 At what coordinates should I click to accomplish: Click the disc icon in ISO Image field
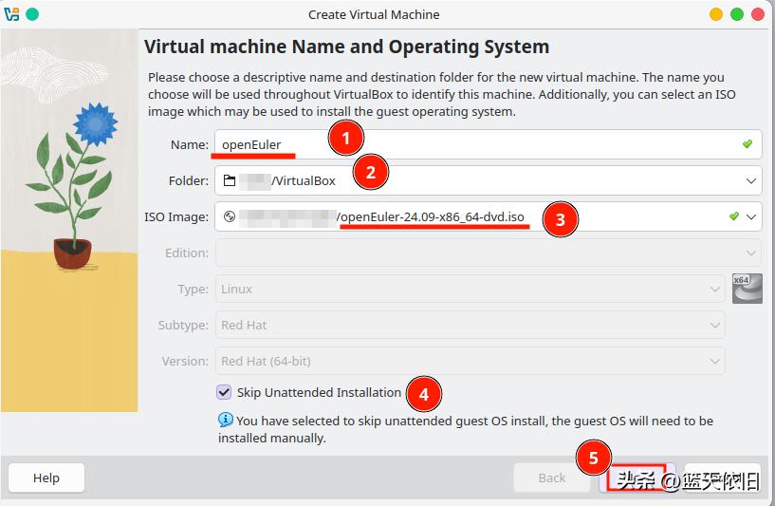(x=229, y=216)
